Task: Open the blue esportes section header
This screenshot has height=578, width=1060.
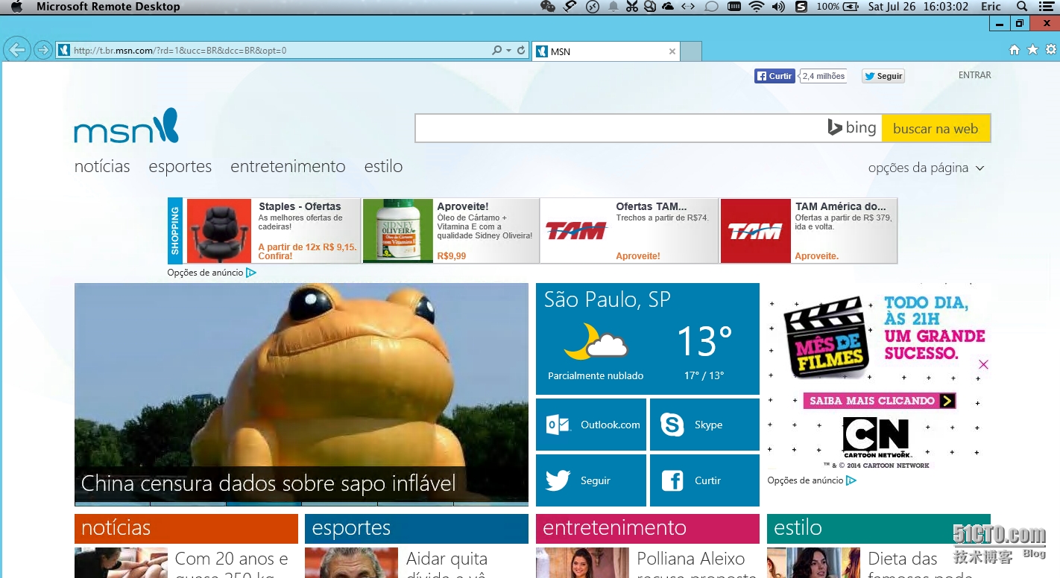Action: point(417,528)
